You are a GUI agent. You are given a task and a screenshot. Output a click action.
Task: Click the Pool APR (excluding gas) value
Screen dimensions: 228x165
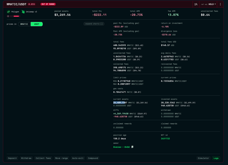[x=118, y=35]
